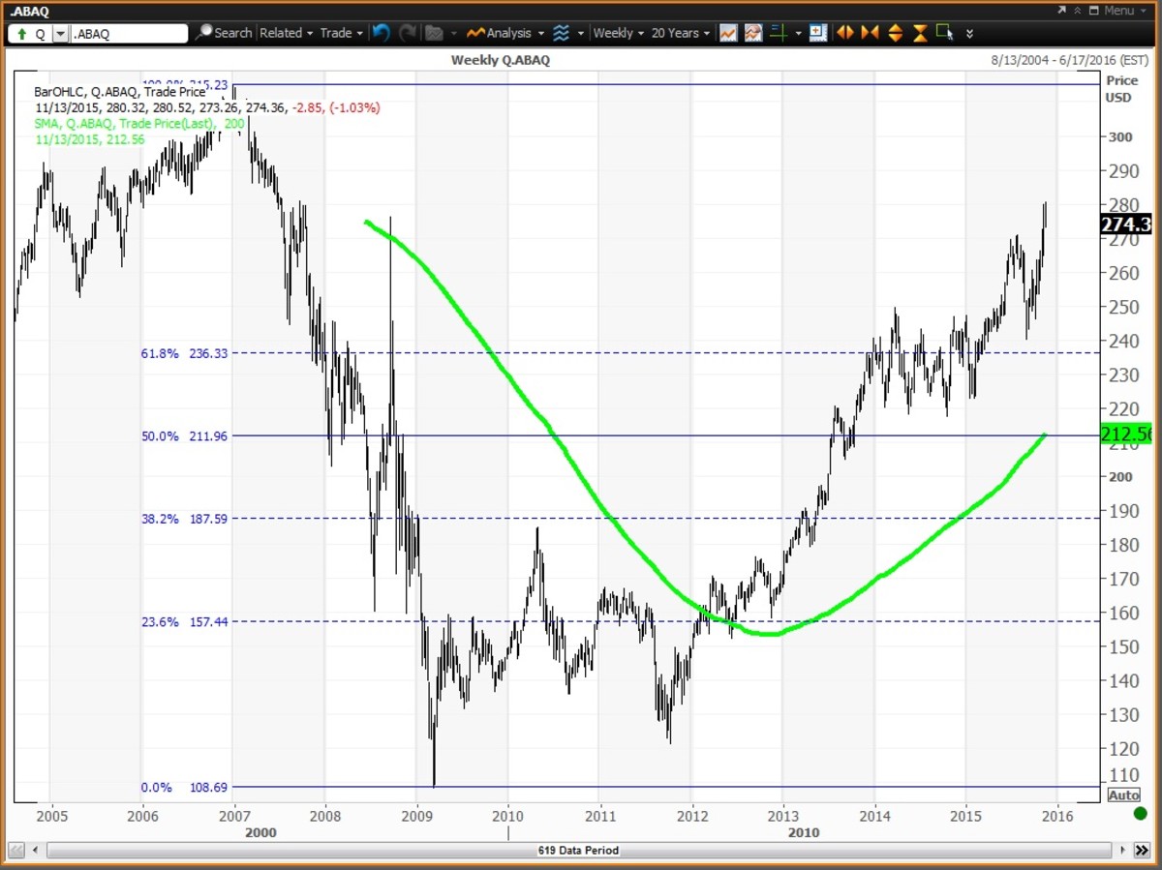This screenshot has width=1162, height=870.
Task: Click the green 212.56 SMA price tag
Action: [x=1127, y=435]
